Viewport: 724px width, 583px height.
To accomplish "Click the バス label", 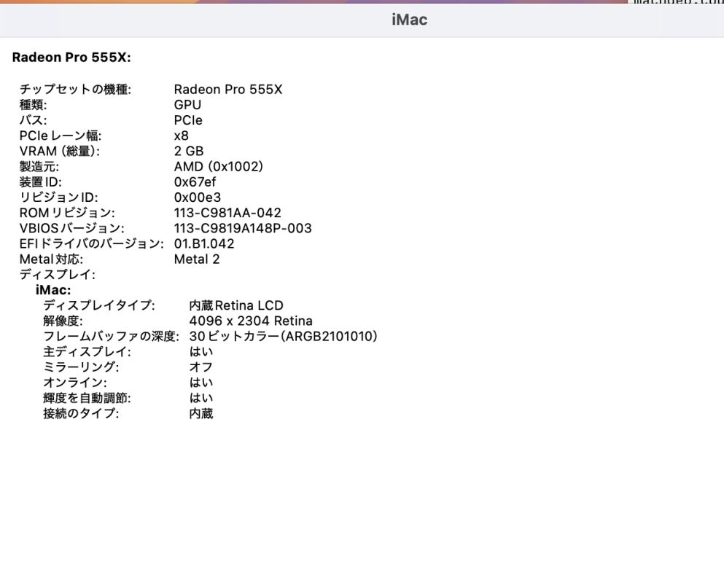I will tap(33, 120).
